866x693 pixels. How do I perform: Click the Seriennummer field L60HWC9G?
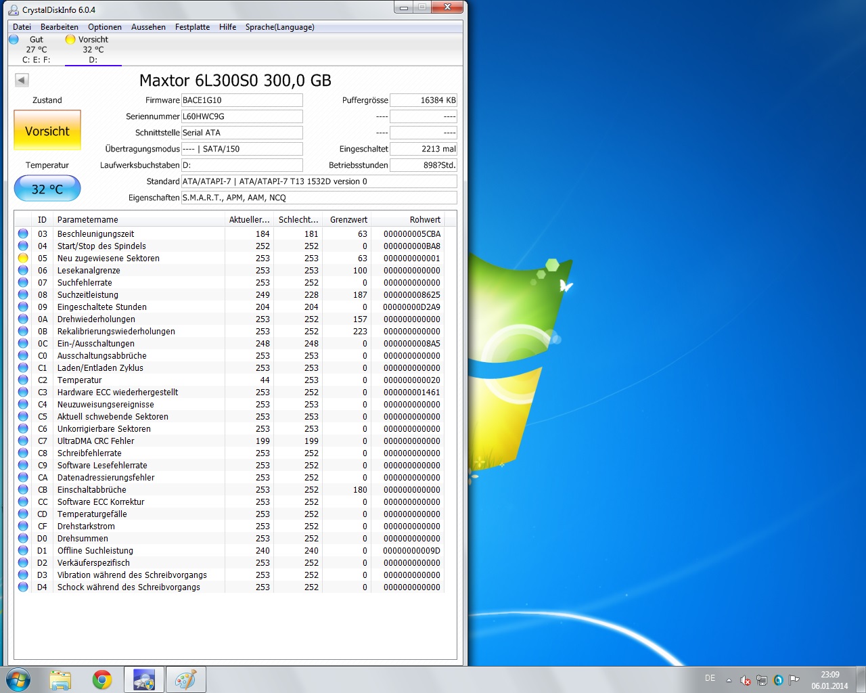242,116
